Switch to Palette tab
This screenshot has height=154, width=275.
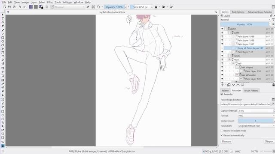pos(225,91)
